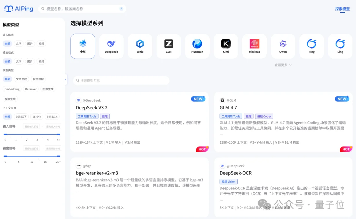Select the Qwen model series icon
Viewport: 356px width, 219px height.
(283, 46)
